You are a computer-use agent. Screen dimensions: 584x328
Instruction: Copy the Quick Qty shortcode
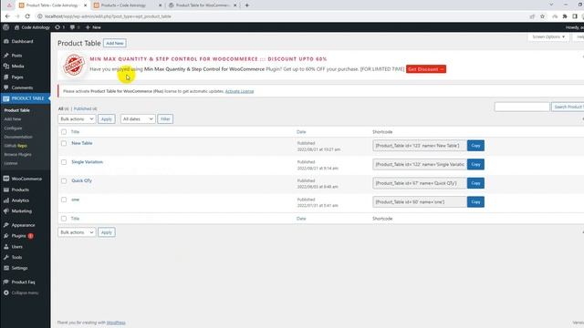[x=475, y=183]
